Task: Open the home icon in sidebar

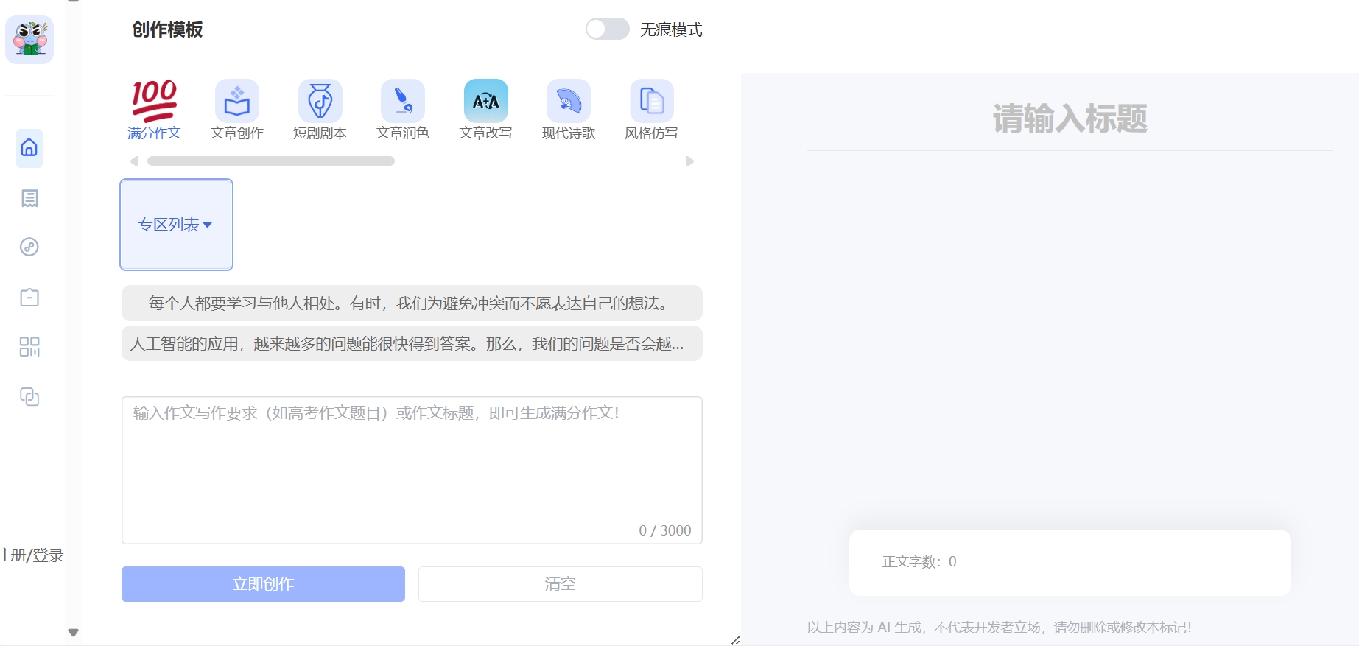Action: pyautogui.click(x=29, y=148)
